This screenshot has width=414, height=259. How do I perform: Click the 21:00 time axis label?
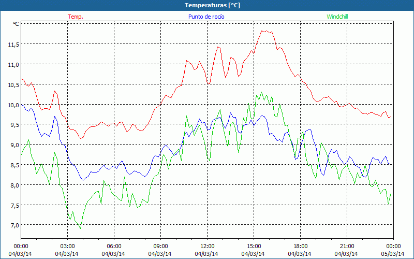click(347, 246)
